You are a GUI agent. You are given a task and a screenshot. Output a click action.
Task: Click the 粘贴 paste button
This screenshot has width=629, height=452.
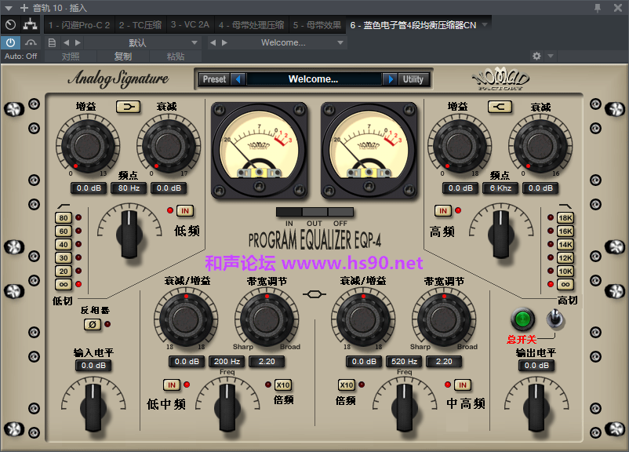176,56
